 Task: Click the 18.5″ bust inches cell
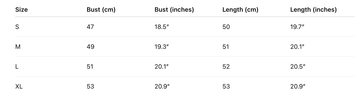tap(162, 27)
